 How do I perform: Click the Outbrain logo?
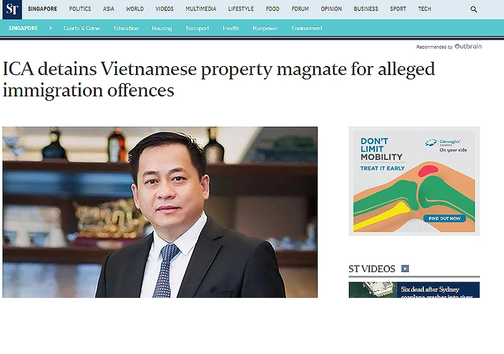[468, 46]
